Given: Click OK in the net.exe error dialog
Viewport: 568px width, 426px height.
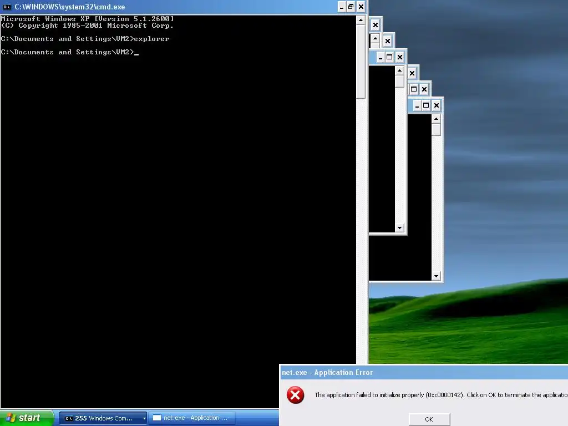Looking at the screenshot, I should (429, 419).
